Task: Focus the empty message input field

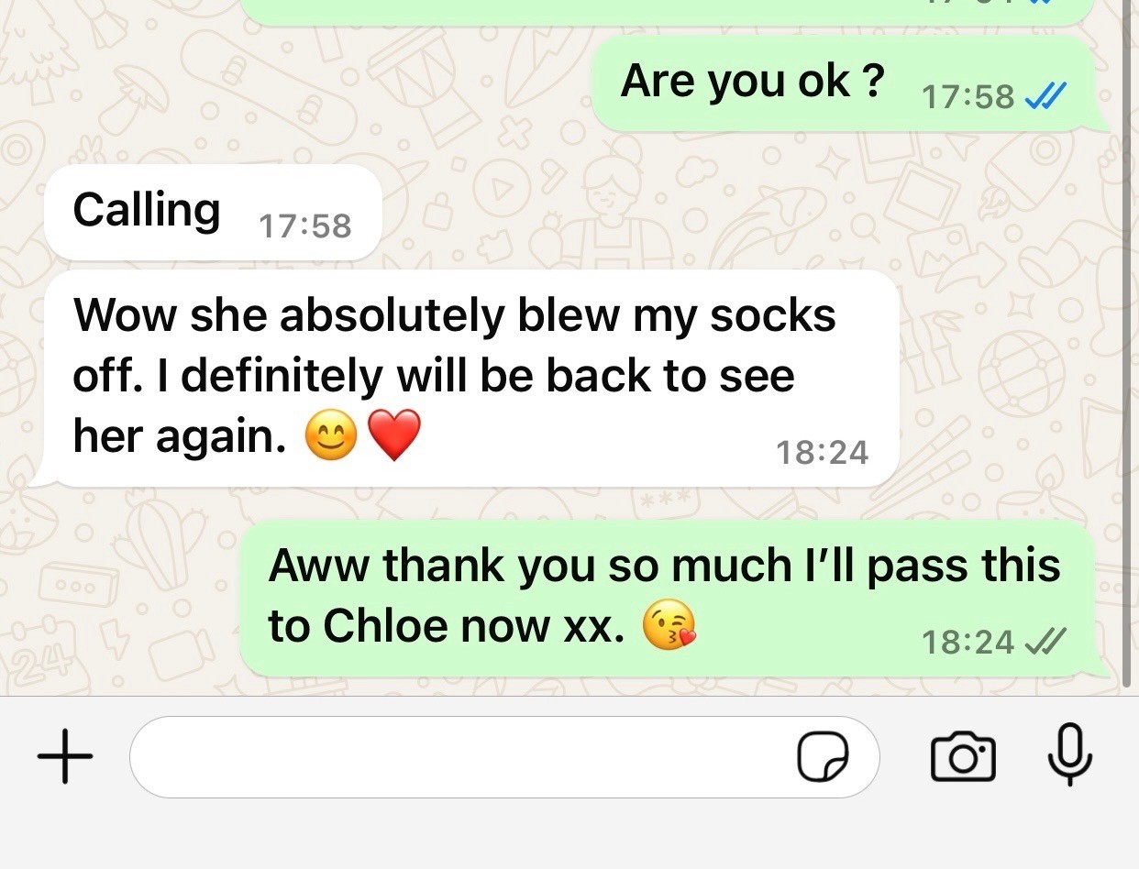Action: 504,757
